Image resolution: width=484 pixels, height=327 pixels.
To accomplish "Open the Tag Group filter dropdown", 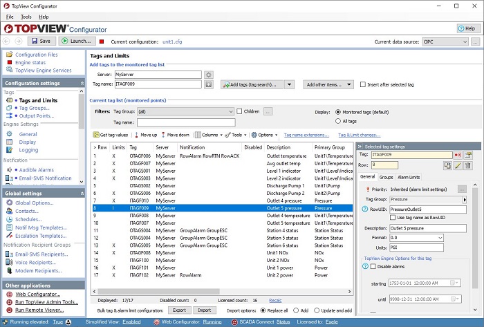I will [x=185, y=112].
